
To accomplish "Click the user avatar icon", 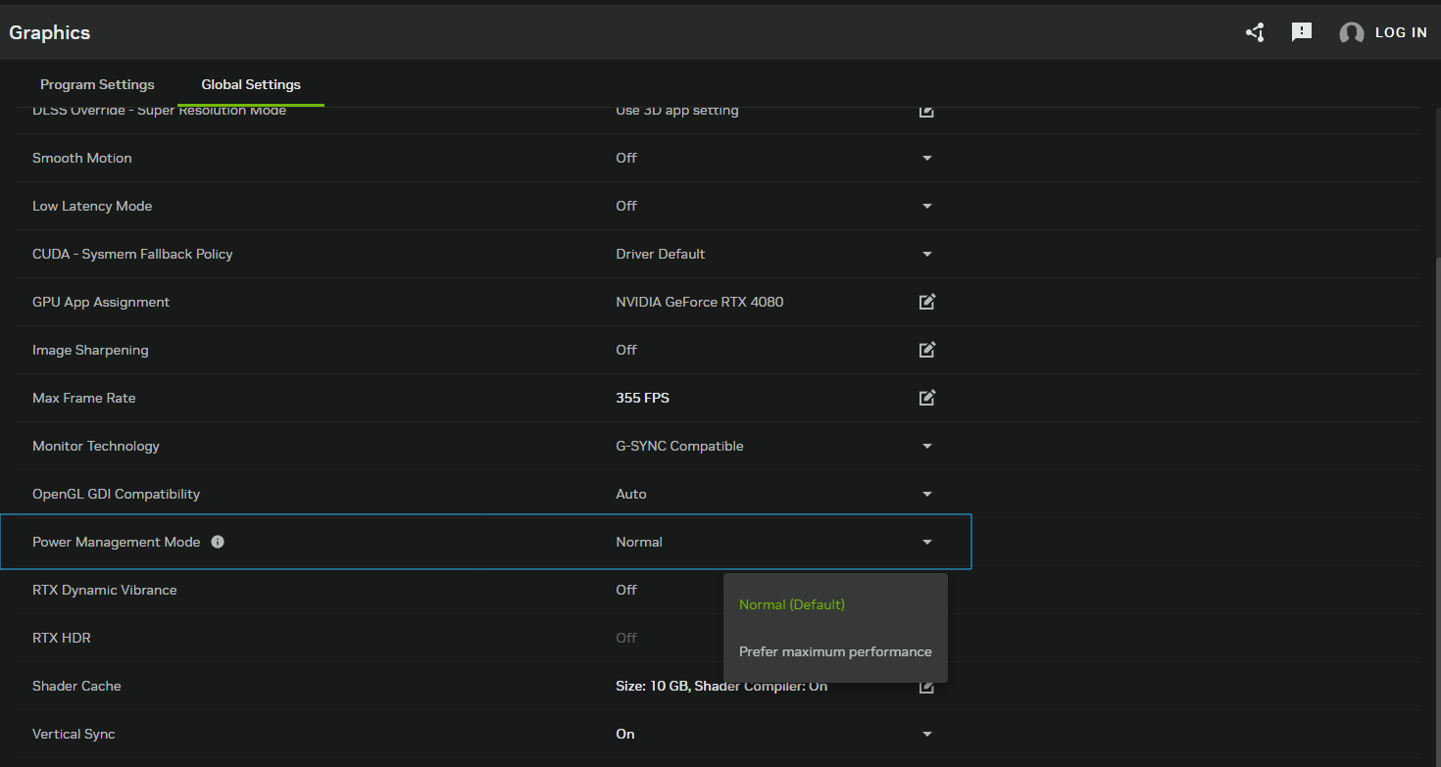I will [1352, 33].
